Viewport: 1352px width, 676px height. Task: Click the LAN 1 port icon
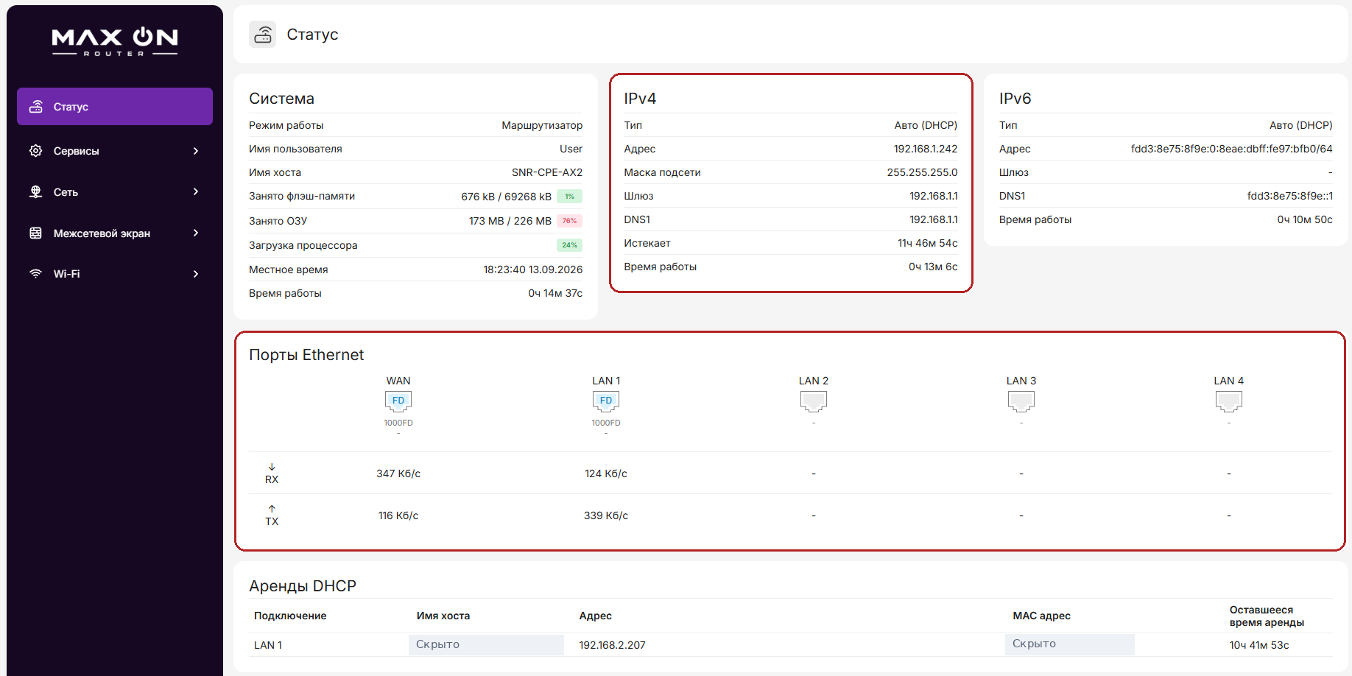coord(606,401)
